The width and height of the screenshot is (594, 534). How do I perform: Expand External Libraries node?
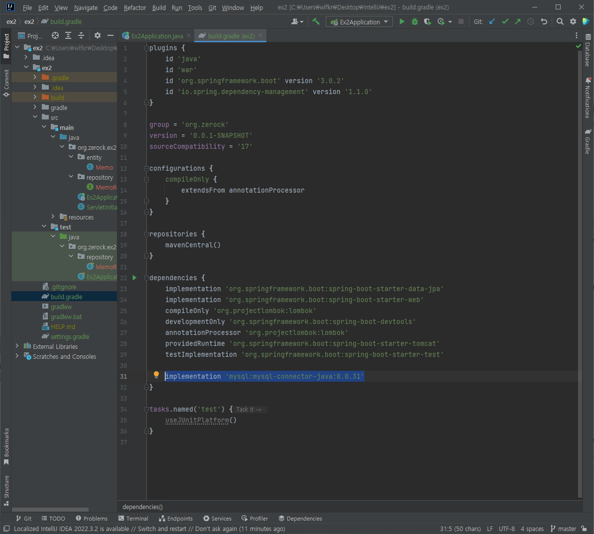17,346
